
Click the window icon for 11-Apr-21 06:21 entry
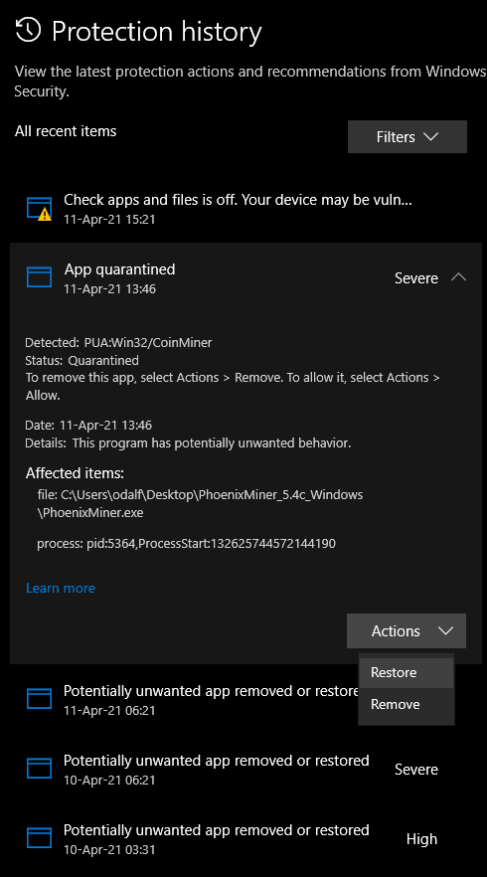click(39, 699)
